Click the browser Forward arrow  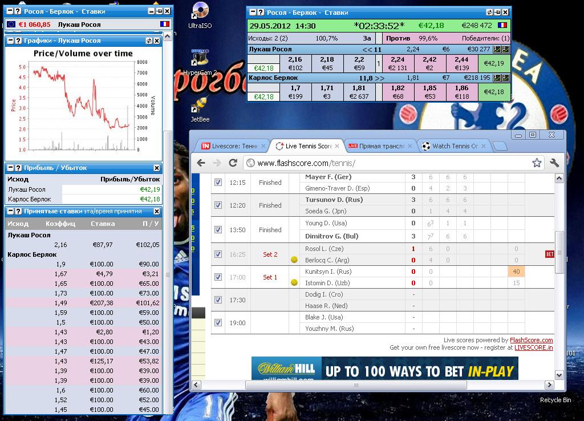click(x=217, y=163)
